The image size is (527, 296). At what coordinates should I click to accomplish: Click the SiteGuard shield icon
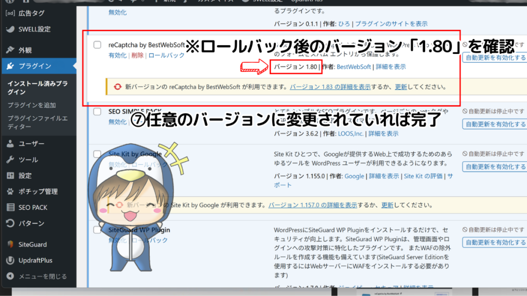pyautogui.click(x=10, y=244)
